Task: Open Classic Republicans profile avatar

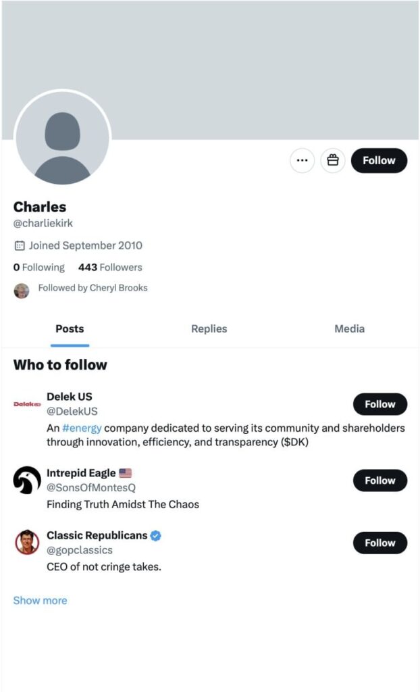Action: tap(27, 542)
